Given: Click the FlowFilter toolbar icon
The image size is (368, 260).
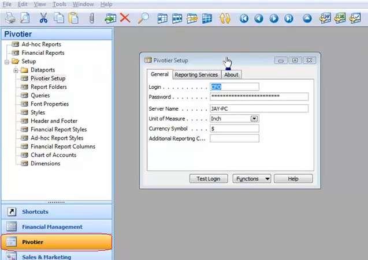Looking at the screenshot, I should 192,18.
